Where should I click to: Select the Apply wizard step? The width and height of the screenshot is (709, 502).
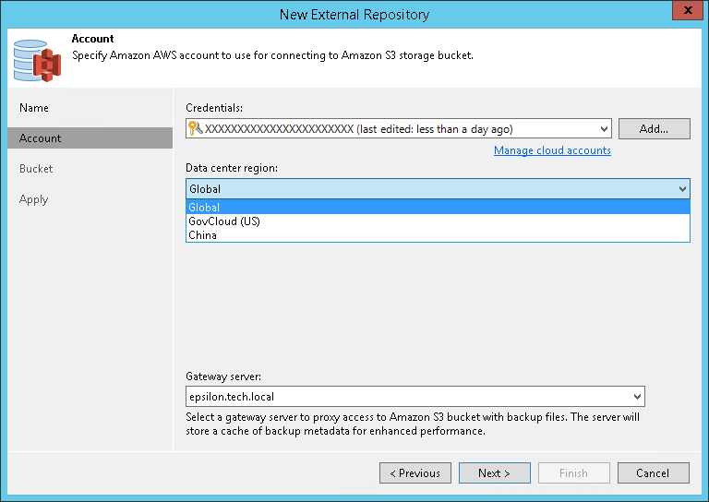(33, 199)
